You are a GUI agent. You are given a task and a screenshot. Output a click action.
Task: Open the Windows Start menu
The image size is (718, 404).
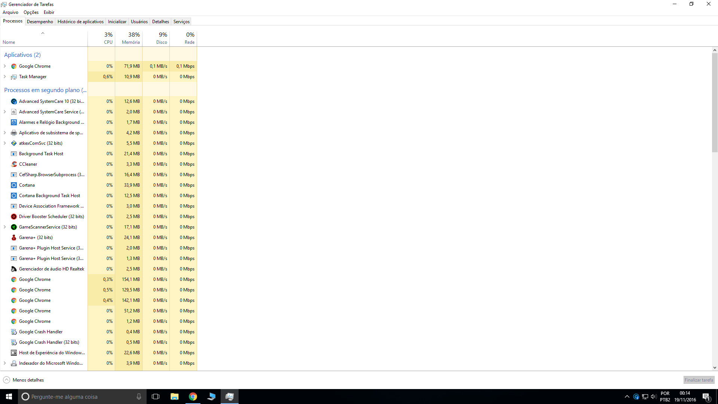coord(9,397)
